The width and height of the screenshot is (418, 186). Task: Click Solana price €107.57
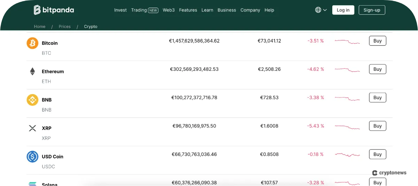269,183
